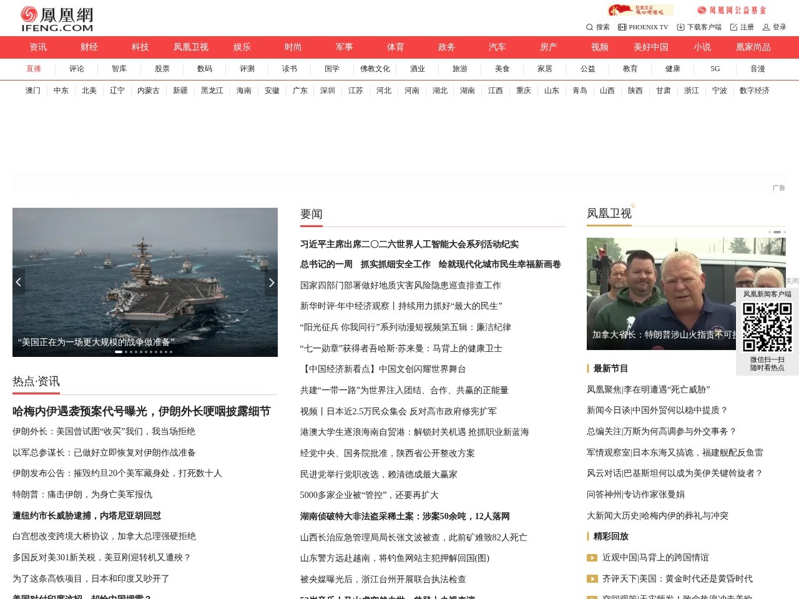
Task: Open PHOENIX TV link icon
Action: 622,27
